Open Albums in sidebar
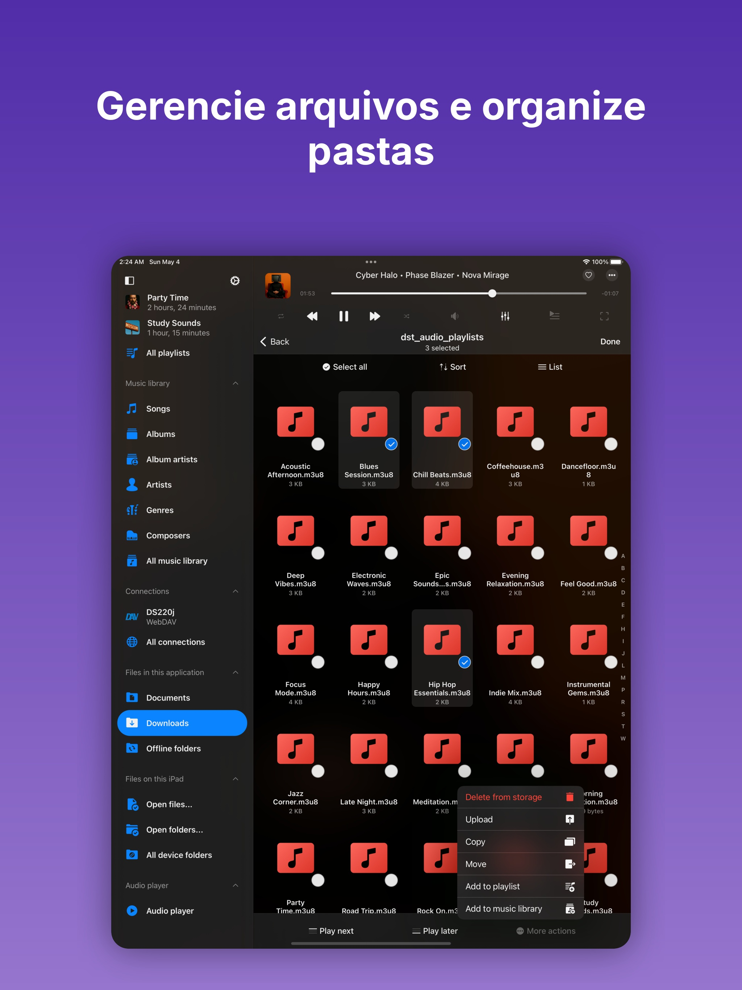 click(182, 434)
